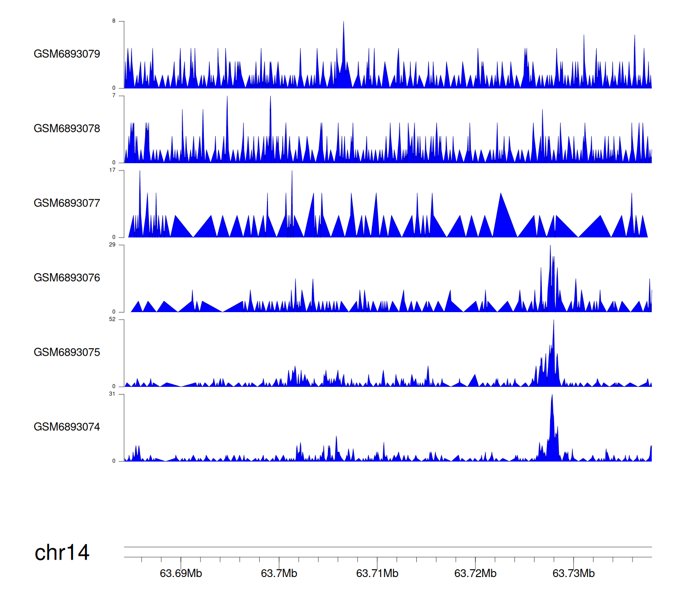Click the 63.69Mb axis position label
The height and width of the screenshot is (605, 687).
click(x=181, y=573)
